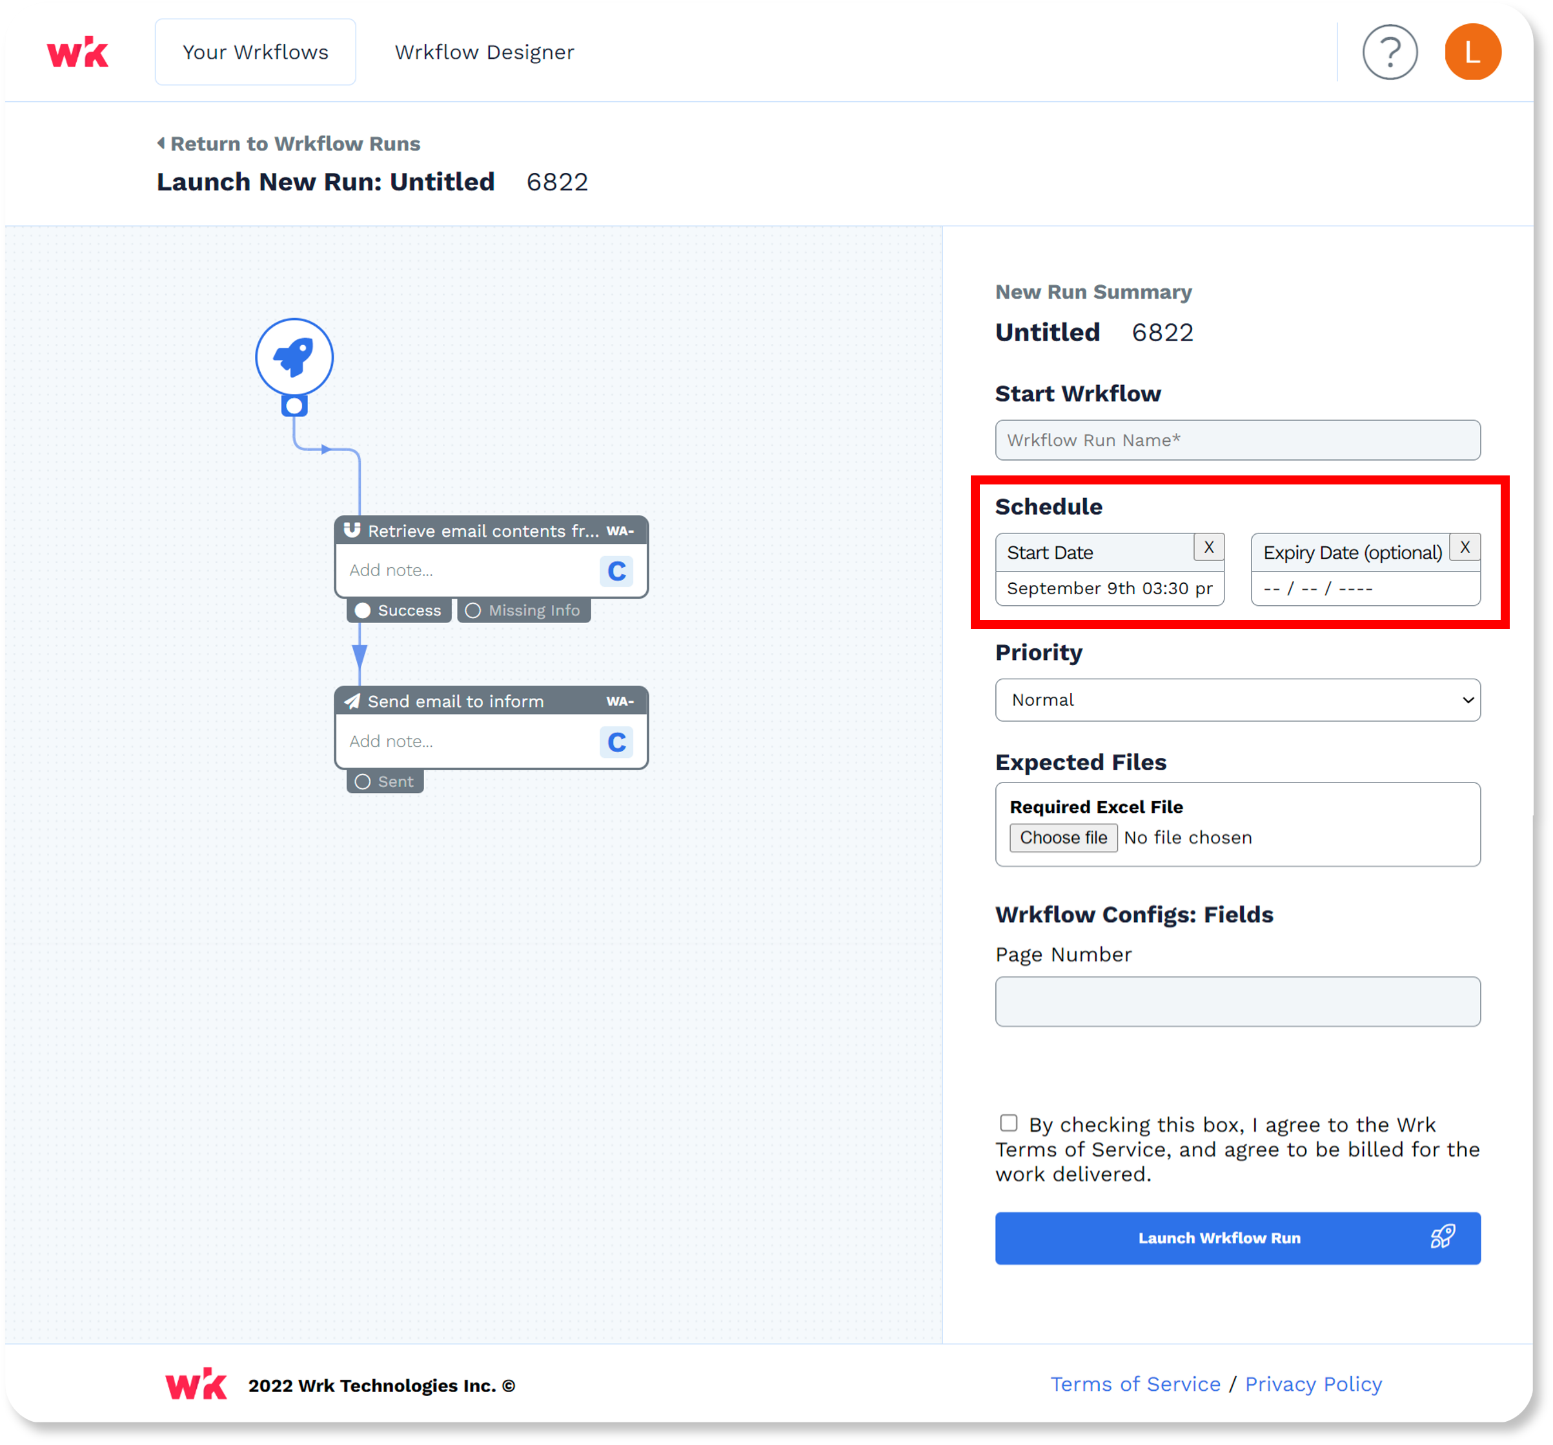Clear the Start Date with X button
Screen dimensions: 1553x1445
click(x=1208, y=547)
